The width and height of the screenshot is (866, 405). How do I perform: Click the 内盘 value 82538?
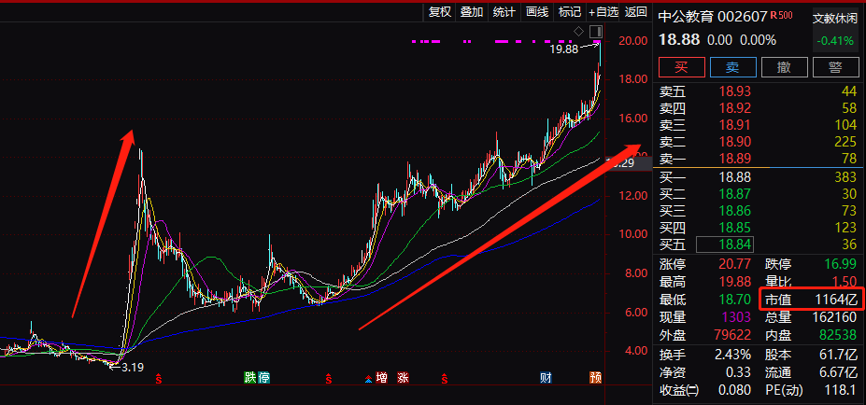(x=837, y=335)
